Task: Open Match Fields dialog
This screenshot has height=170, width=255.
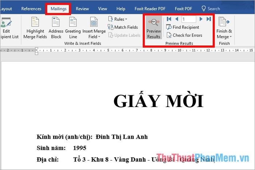Action: (123, 27)
